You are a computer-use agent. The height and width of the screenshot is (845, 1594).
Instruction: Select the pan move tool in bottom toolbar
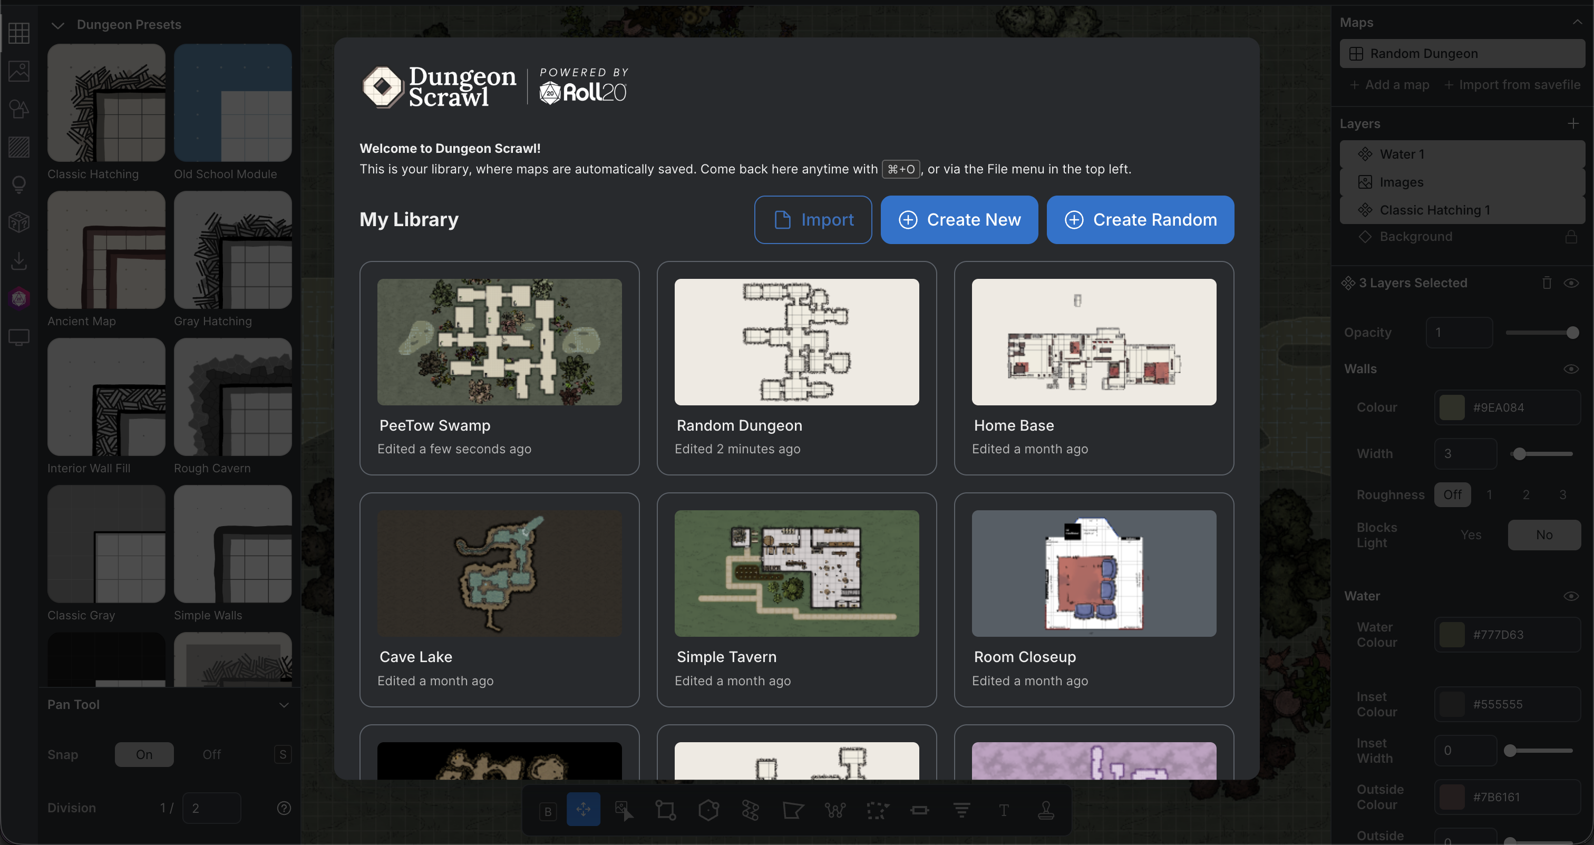[583, 809]
